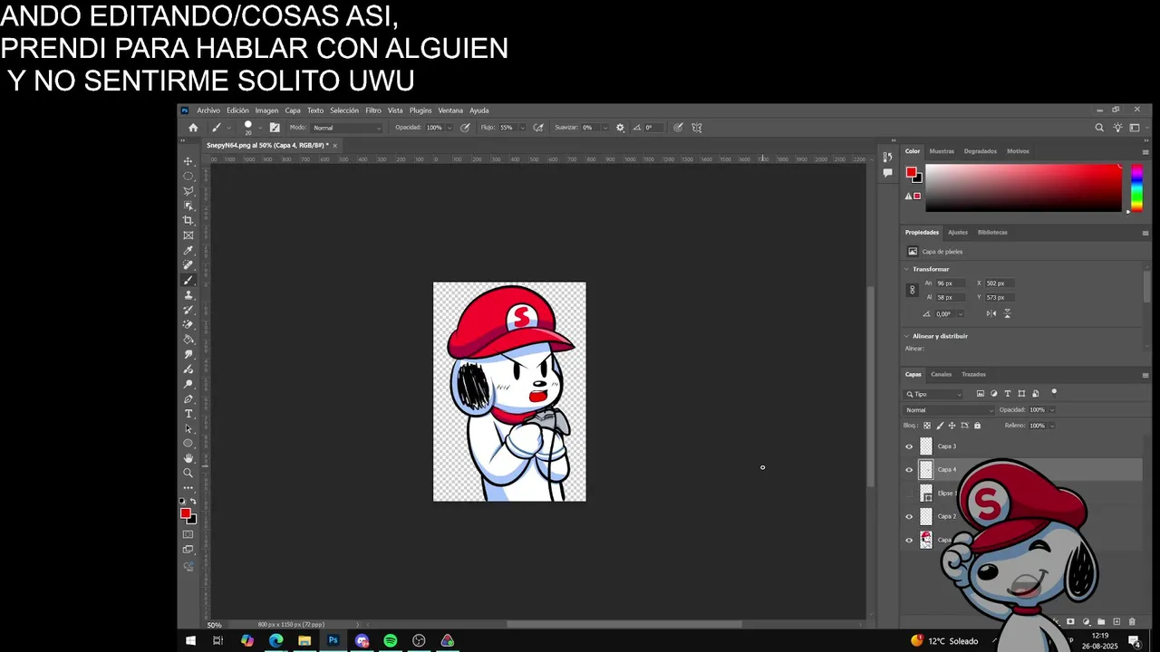
Task: Create a new group folder icon
Action: [x=1101, y=622]
